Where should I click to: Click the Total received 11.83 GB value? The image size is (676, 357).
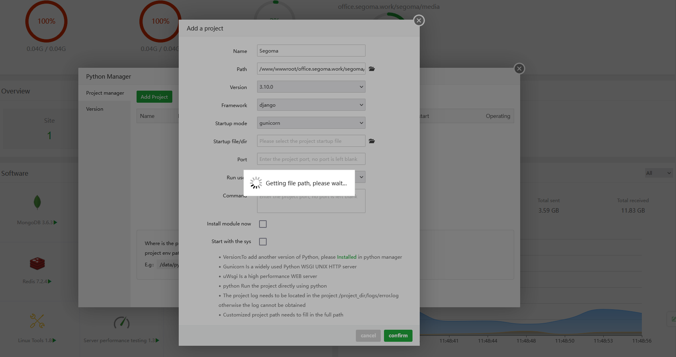tap(633, 211)
